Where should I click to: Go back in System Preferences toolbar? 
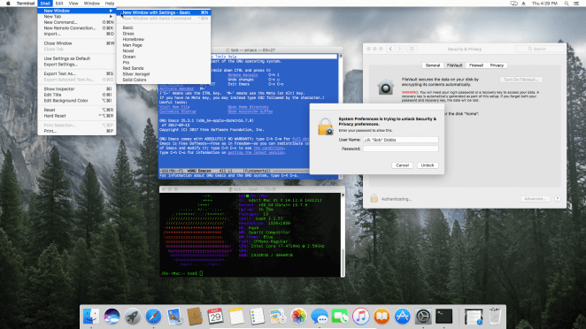(x=390, y=49)
